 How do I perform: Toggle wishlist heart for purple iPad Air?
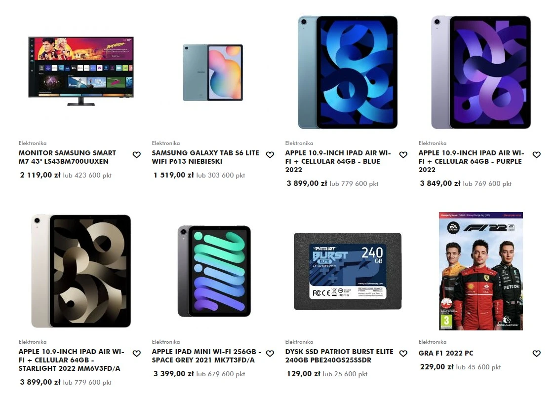coord(537,155)
